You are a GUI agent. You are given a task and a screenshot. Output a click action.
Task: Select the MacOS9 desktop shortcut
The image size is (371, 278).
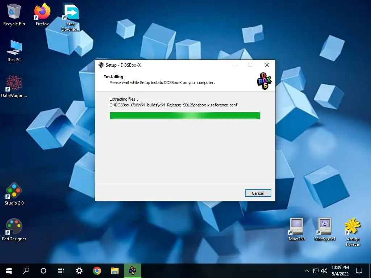pos(297,229)
